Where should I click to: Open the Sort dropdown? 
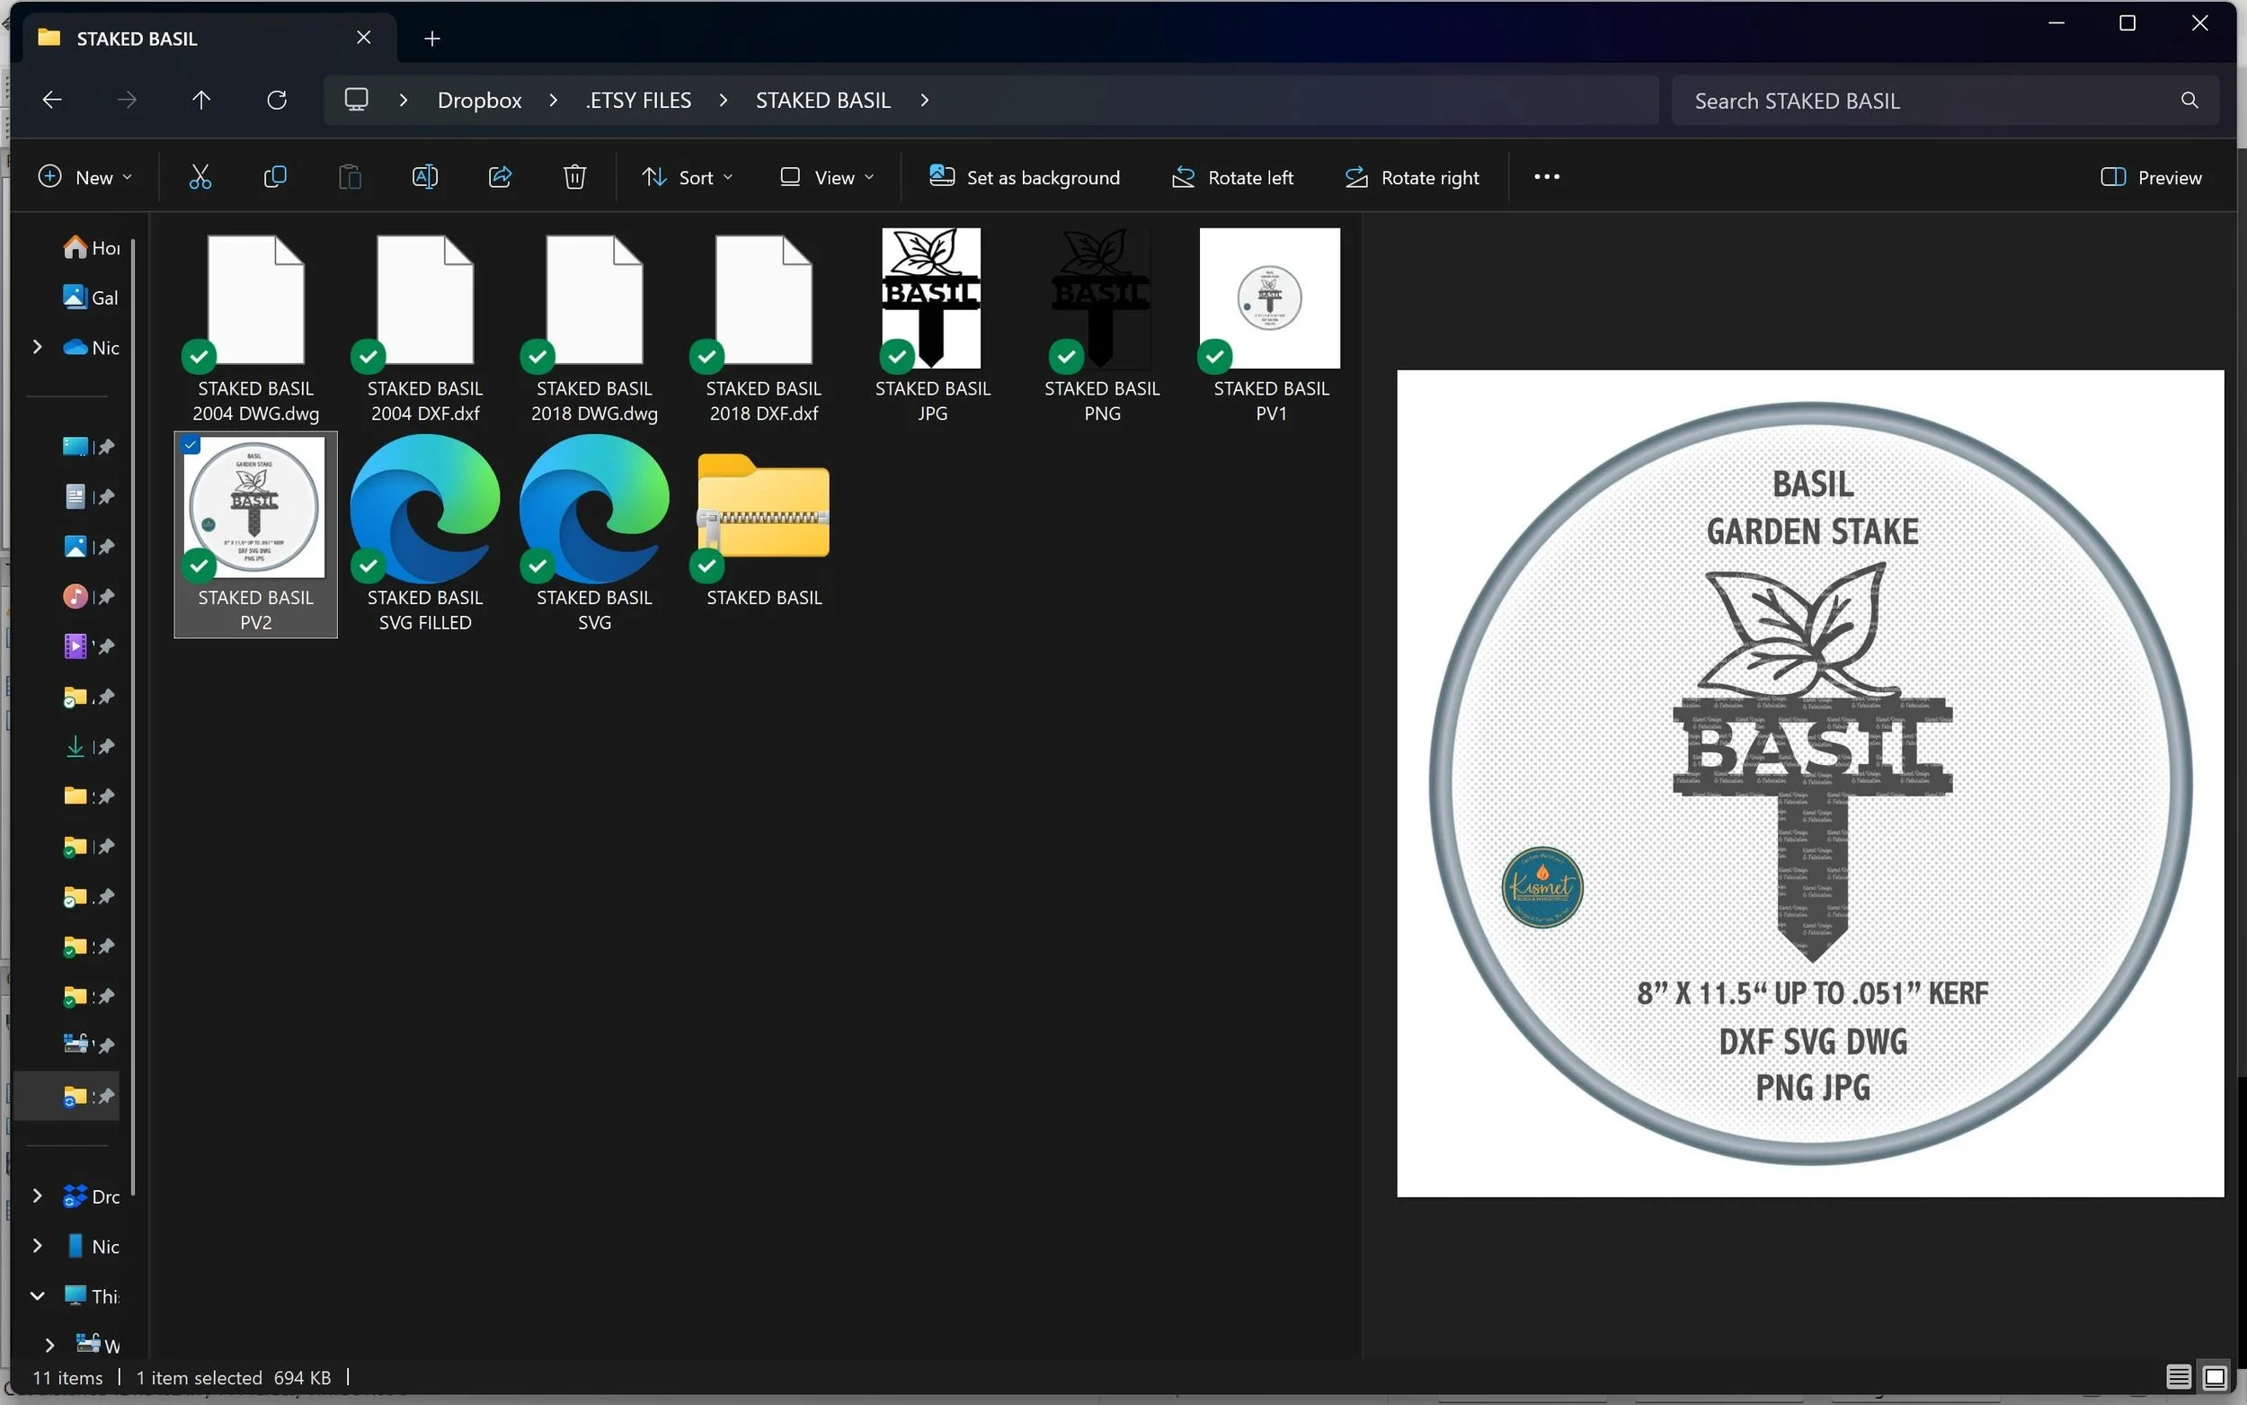(688, 176)
